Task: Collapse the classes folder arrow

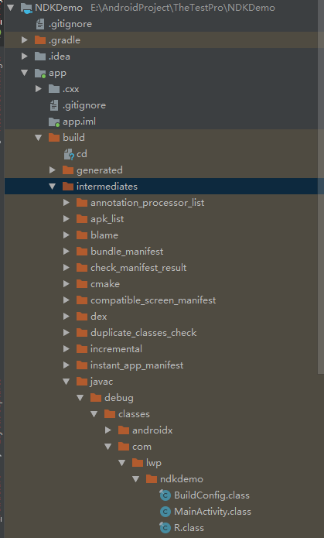Action: pos(94,414)
